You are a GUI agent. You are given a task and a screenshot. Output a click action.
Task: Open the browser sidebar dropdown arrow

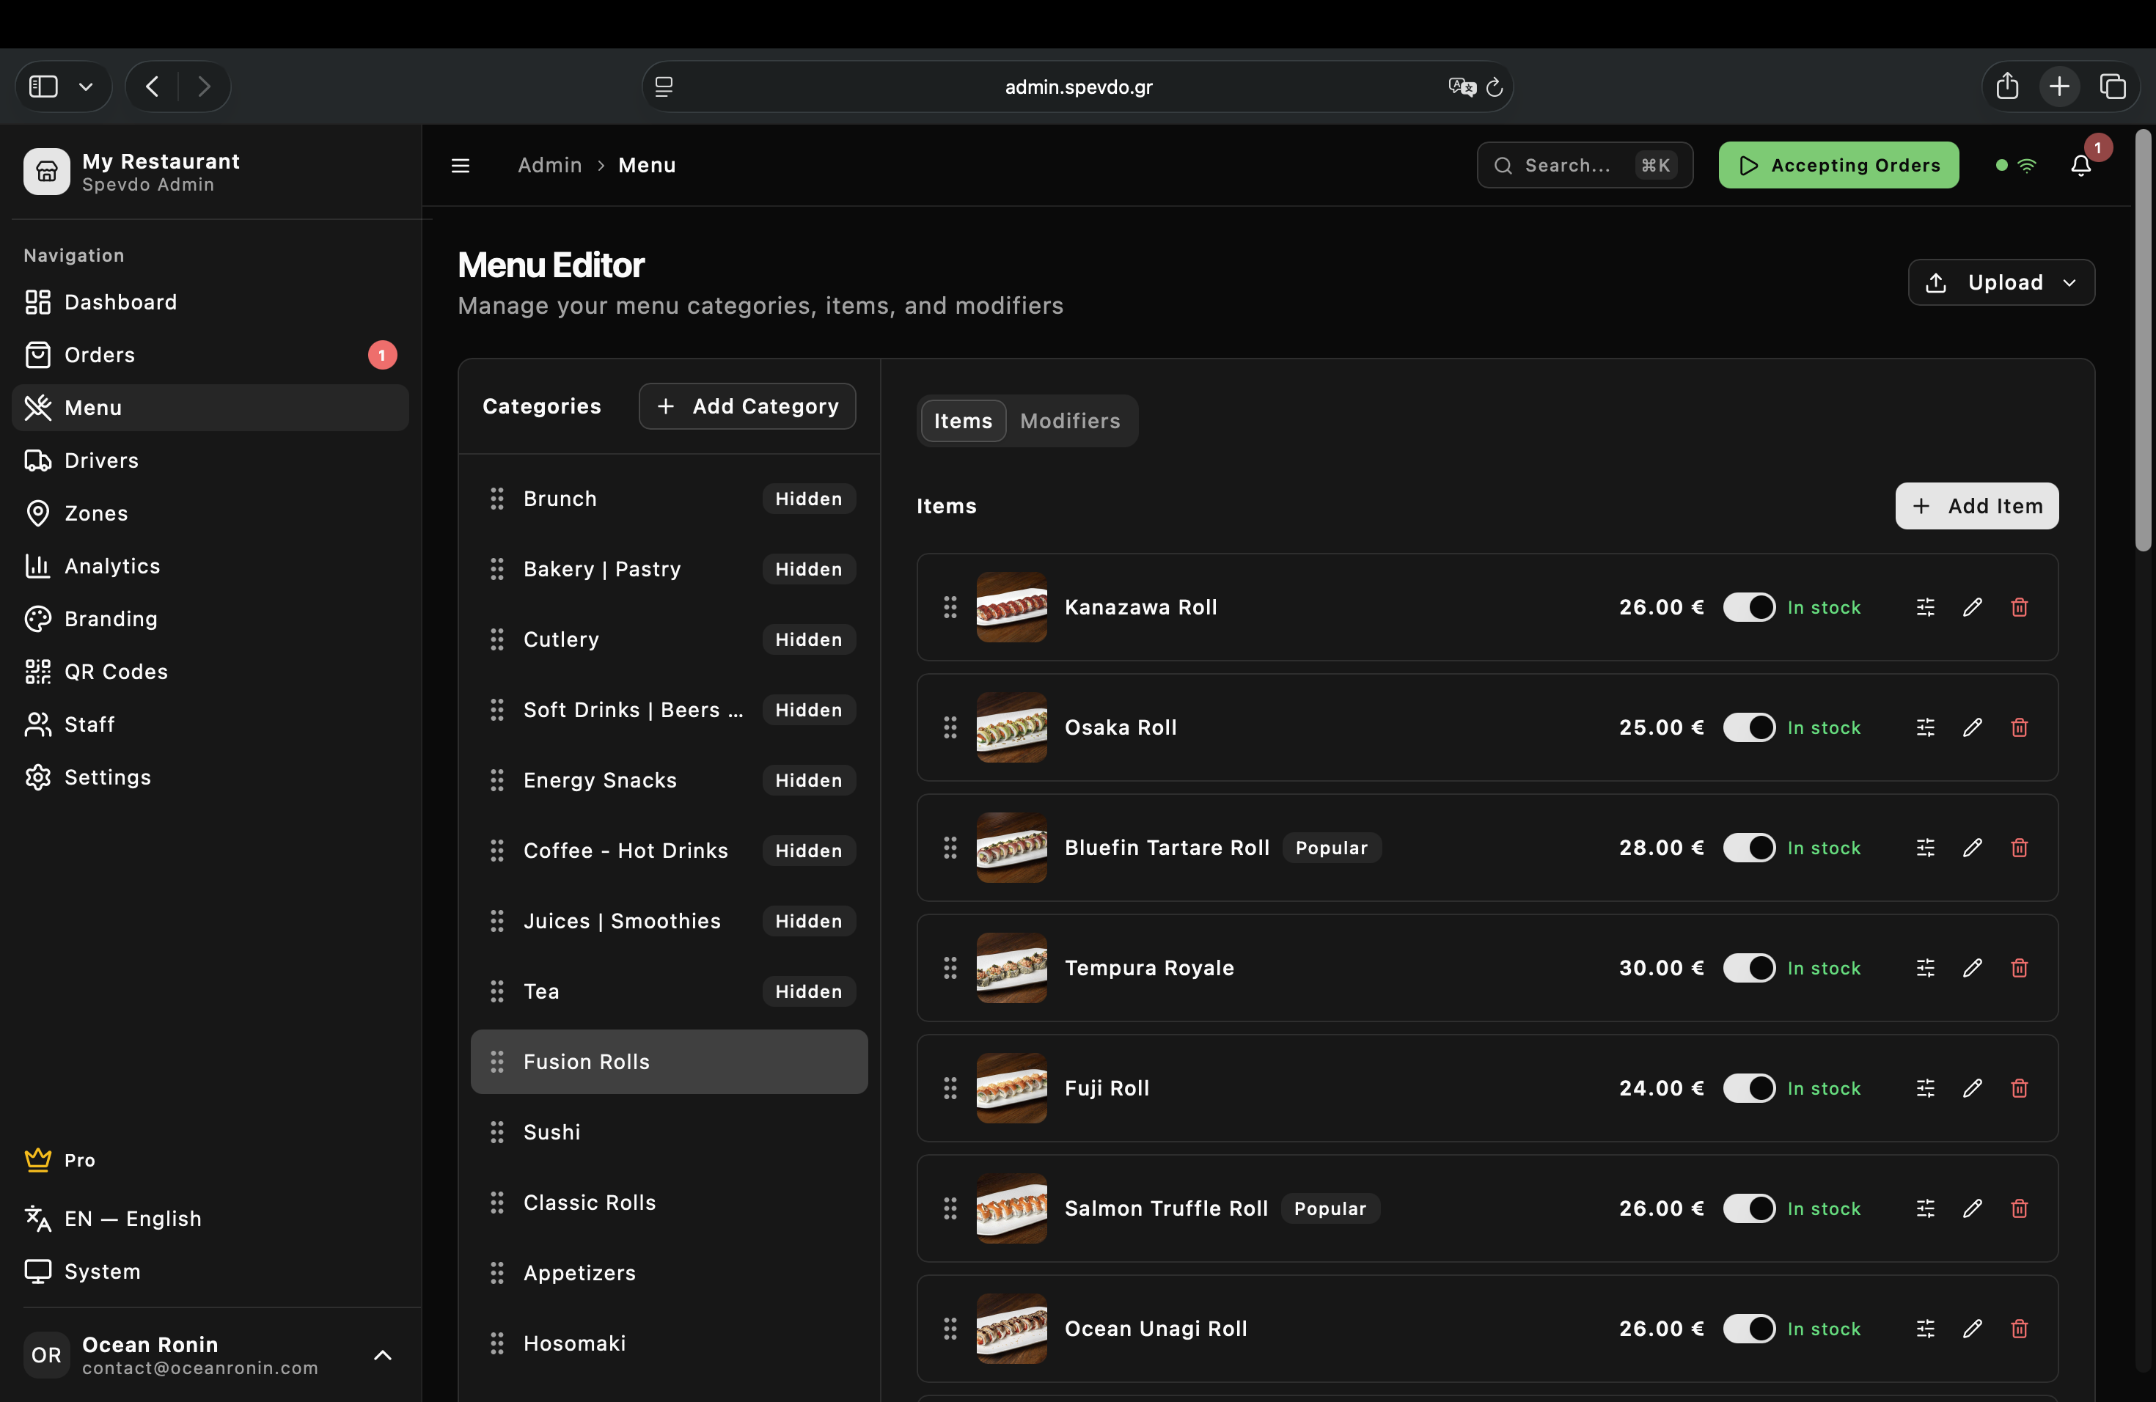86,86
